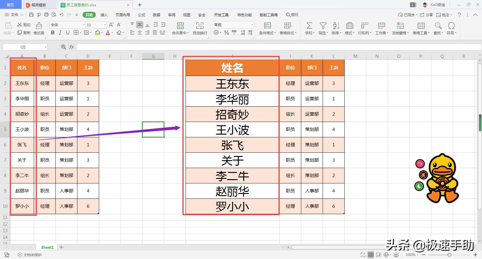Toggle horizontal center alignment
The height and width of the screenshot is (259, 482).
pyautogui.click(x=140, y=33)
